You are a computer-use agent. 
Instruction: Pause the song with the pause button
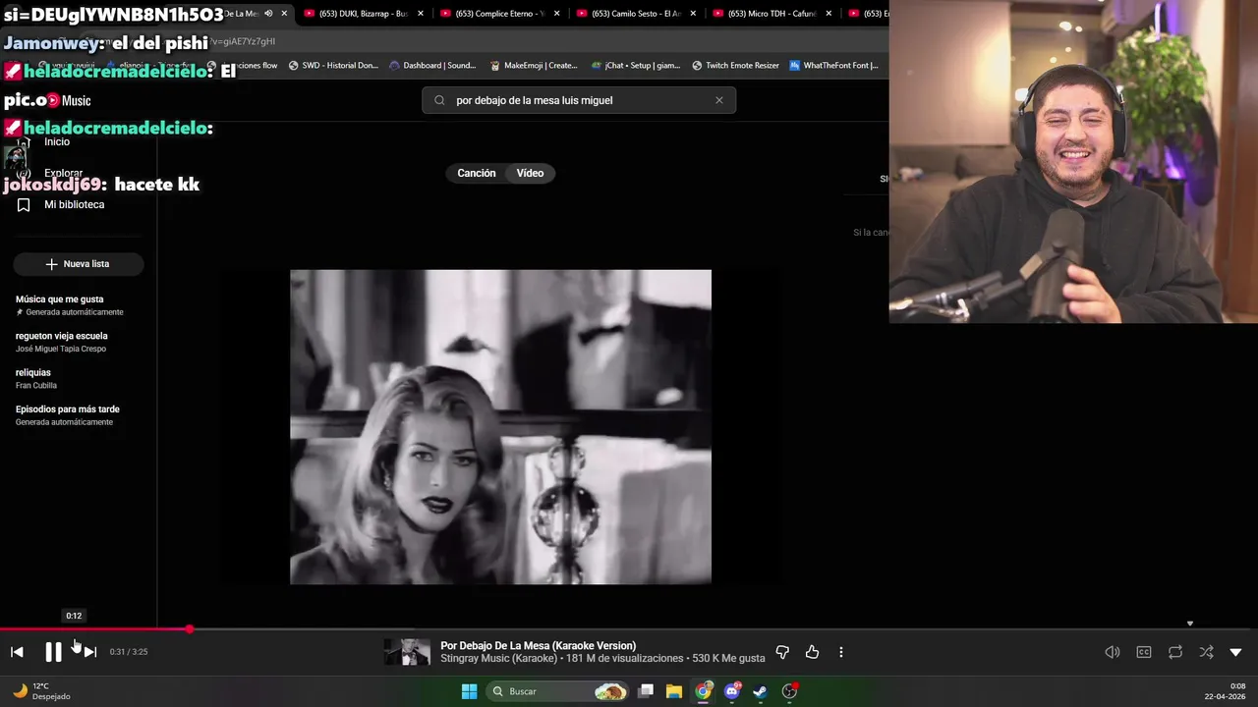click(x=53, y=652)
